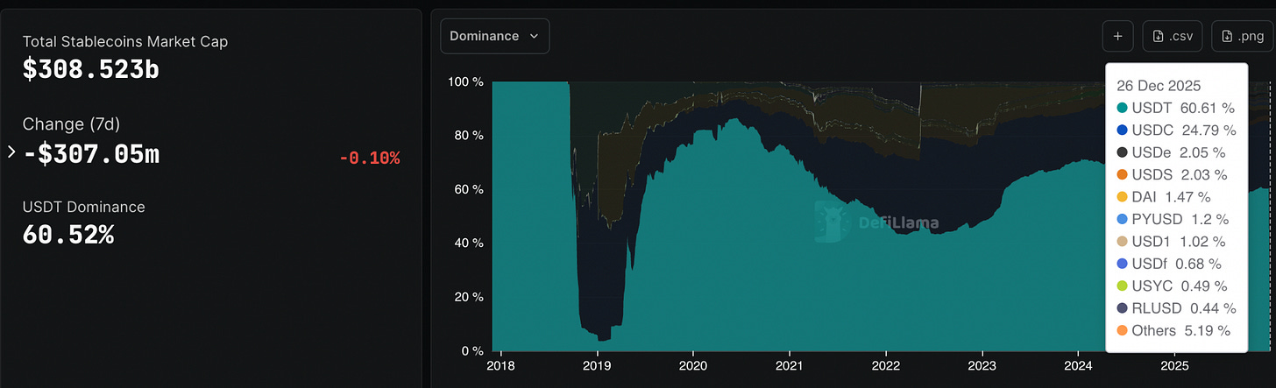Viewport: 1276px width, 388px height.
Task: Click the 2022 x-axis label
Action: tap(886, 365)
